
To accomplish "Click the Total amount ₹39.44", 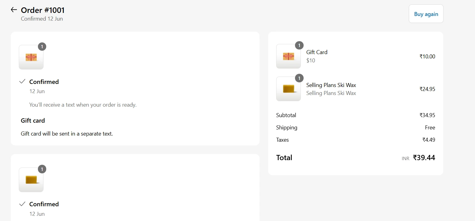I will (x=424, y=157).
